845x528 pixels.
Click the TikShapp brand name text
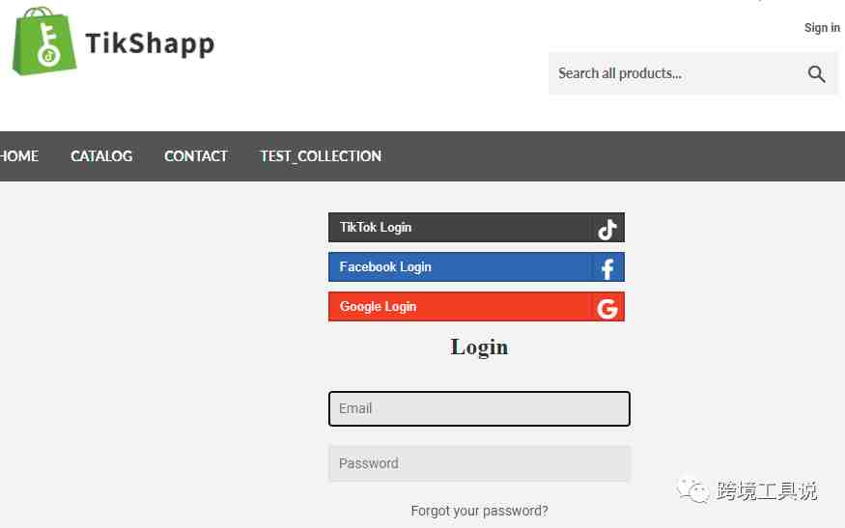click(x=150, y=43)
